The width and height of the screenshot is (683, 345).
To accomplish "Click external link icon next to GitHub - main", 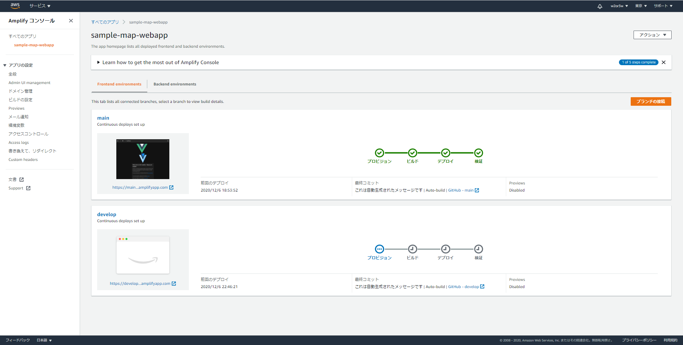I will 477,190.
